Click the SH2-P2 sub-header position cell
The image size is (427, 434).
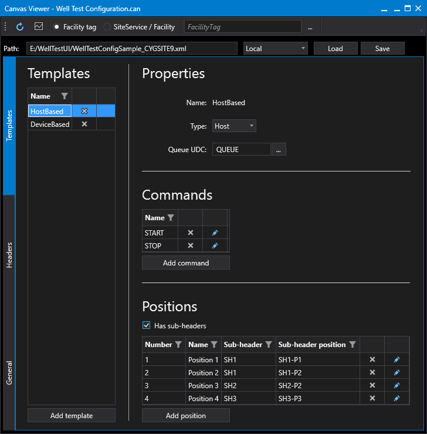tap(318, 385)
